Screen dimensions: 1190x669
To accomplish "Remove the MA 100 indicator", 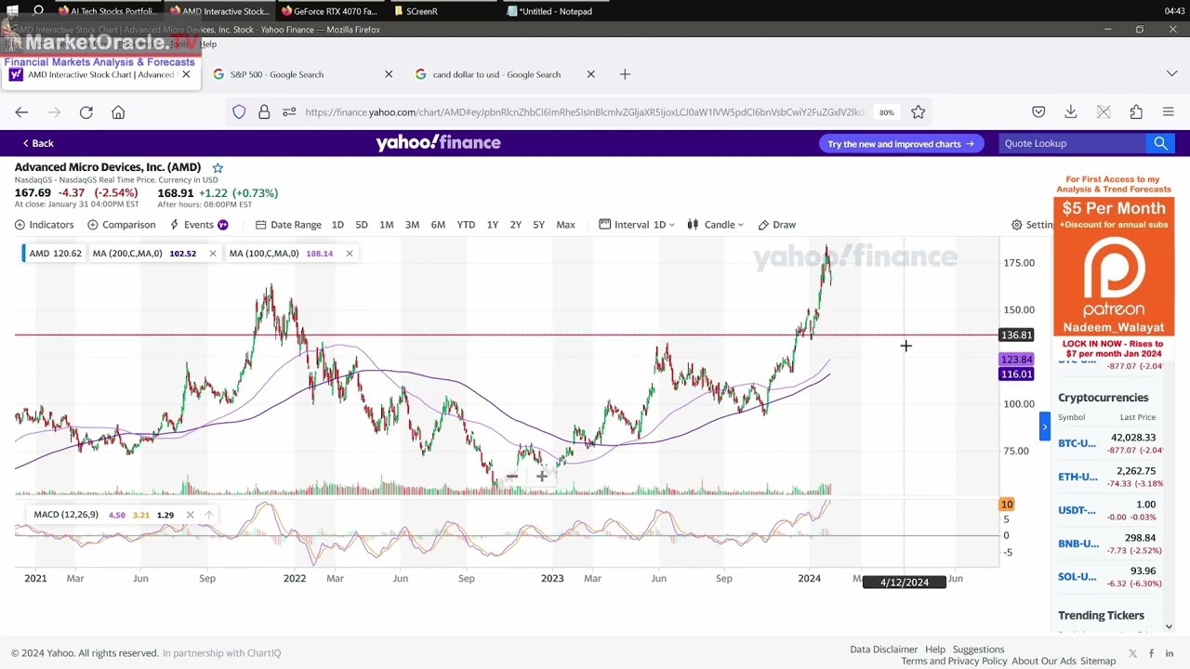I will 349,254.
